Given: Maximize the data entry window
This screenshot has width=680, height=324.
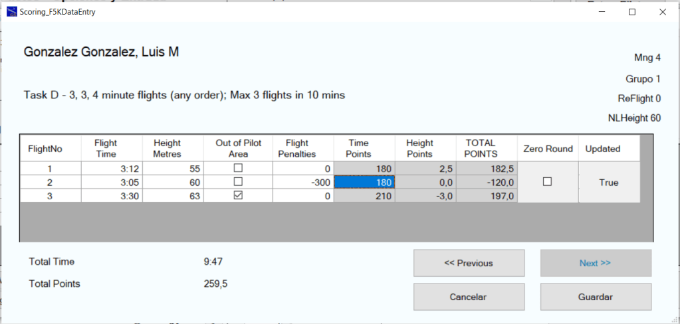Looking at the screenshot, I should (632, 12).
